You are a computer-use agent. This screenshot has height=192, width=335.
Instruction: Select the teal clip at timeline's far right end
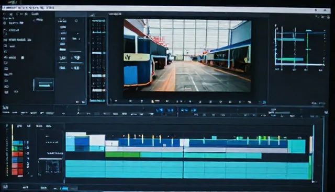pos(297,146)
